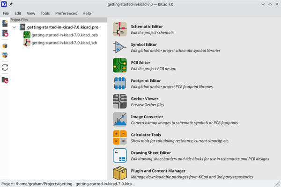This screenshot has height=187, width=281.
Task: Launch the Calculator Tools icon
Action: coord(120,137)
